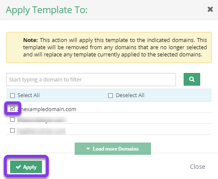Tick the Deselect All checkbox

(x=110, y=95)
